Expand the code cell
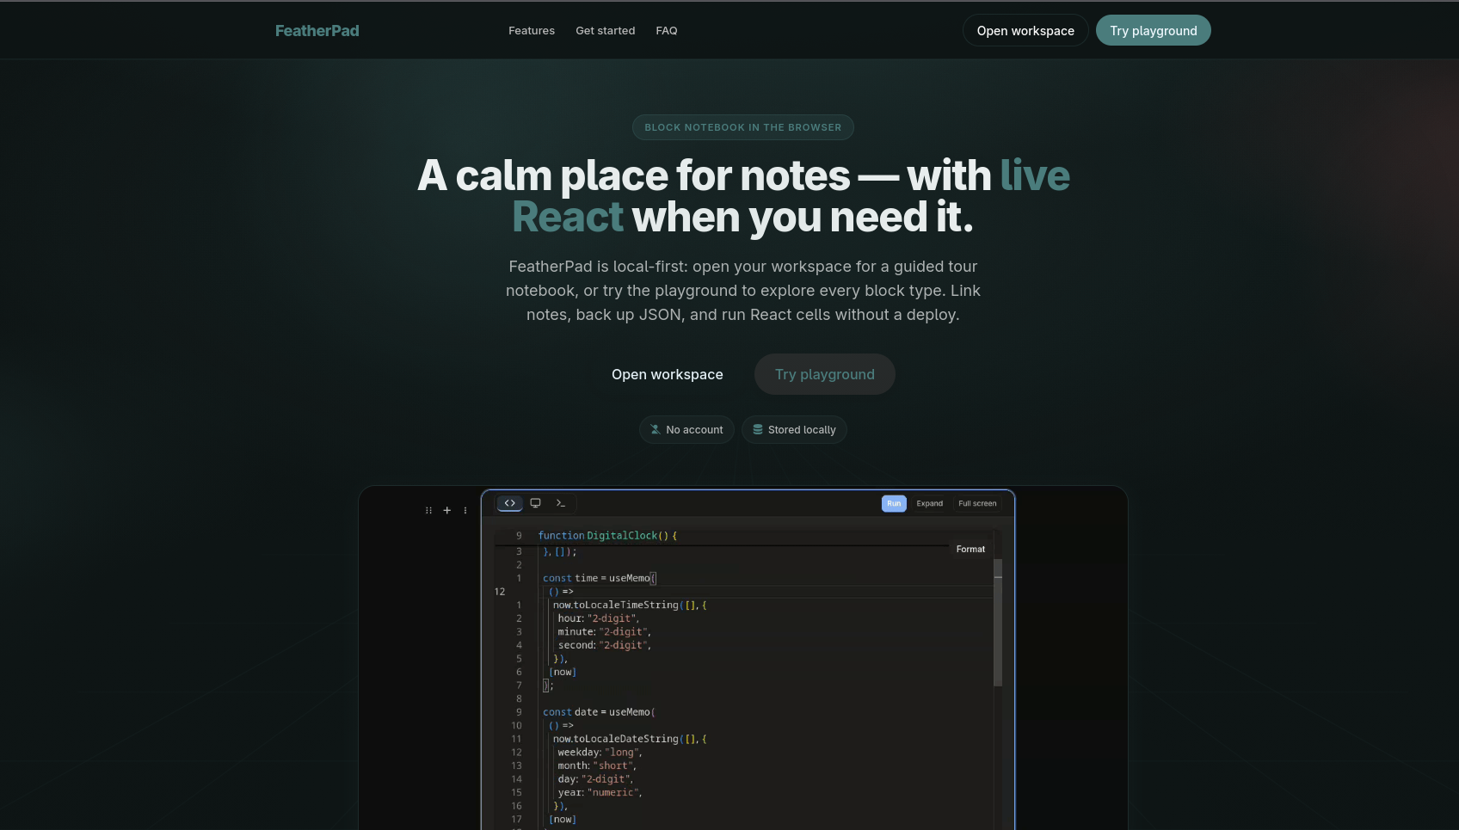Image resolution: width=1459 pixels, height=830 pixels. click(930, 503)
